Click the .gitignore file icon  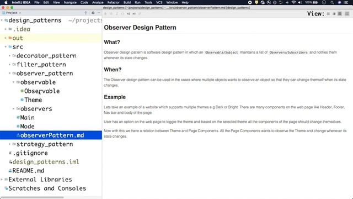[x=10, y=153]
